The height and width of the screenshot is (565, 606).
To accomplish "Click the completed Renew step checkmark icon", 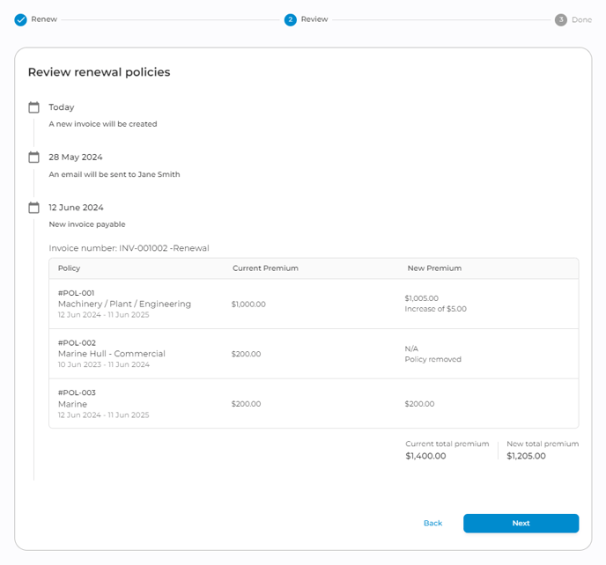I will [20, 19].
